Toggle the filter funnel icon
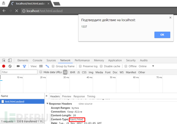This screenshot has width=177, height=124. click(24, 66)
